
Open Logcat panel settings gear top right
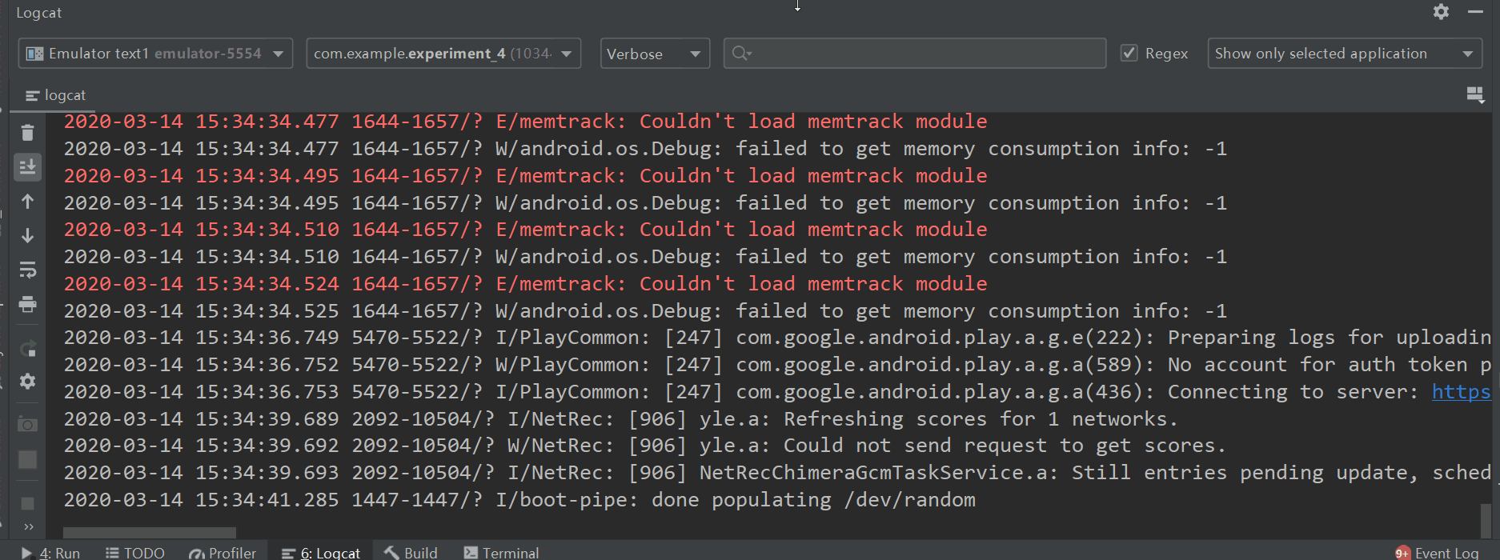pos(1441,12)
